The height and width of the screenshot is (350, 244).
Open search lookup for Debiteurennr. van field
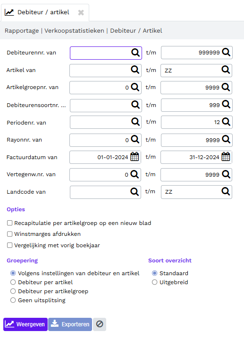pyautogui.click(x=135, y=53)
